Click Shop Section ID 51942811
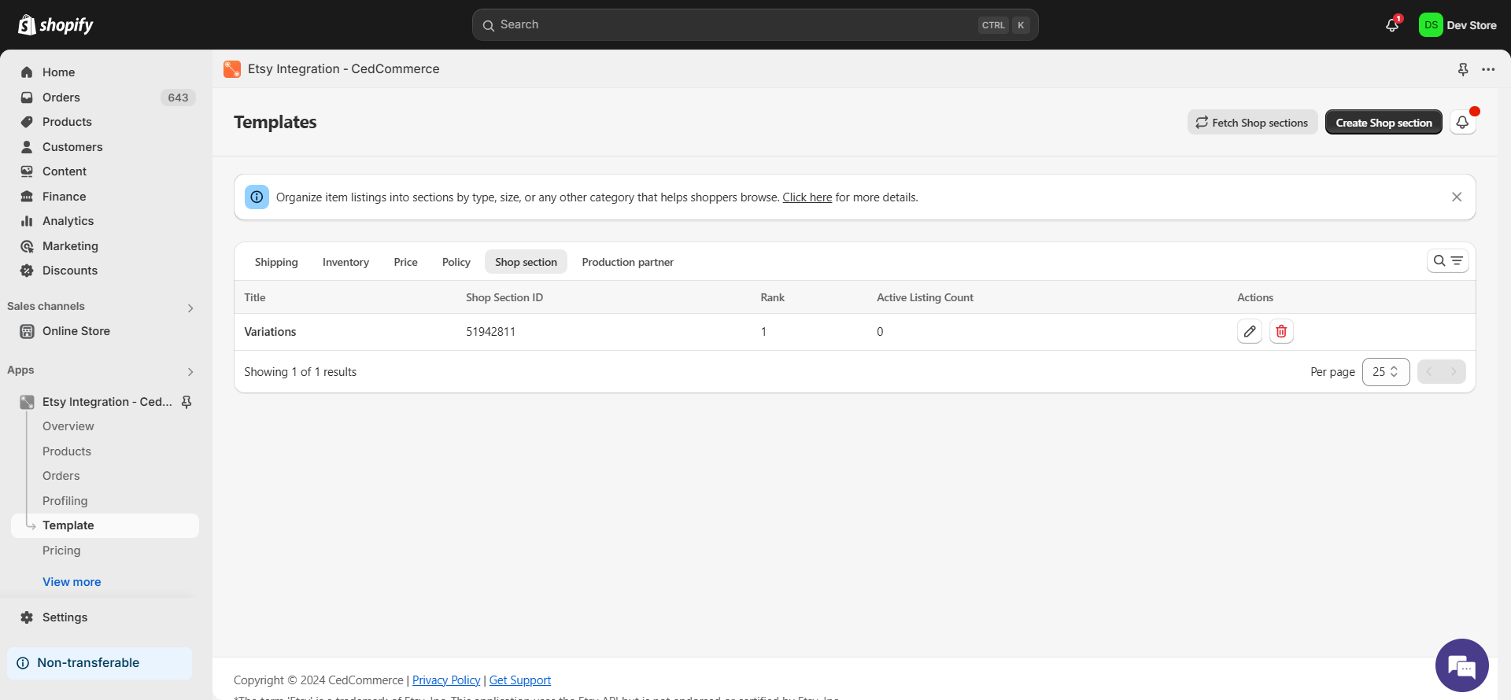Viewport: 1511px width, 700px height. (x=490, y=332)
